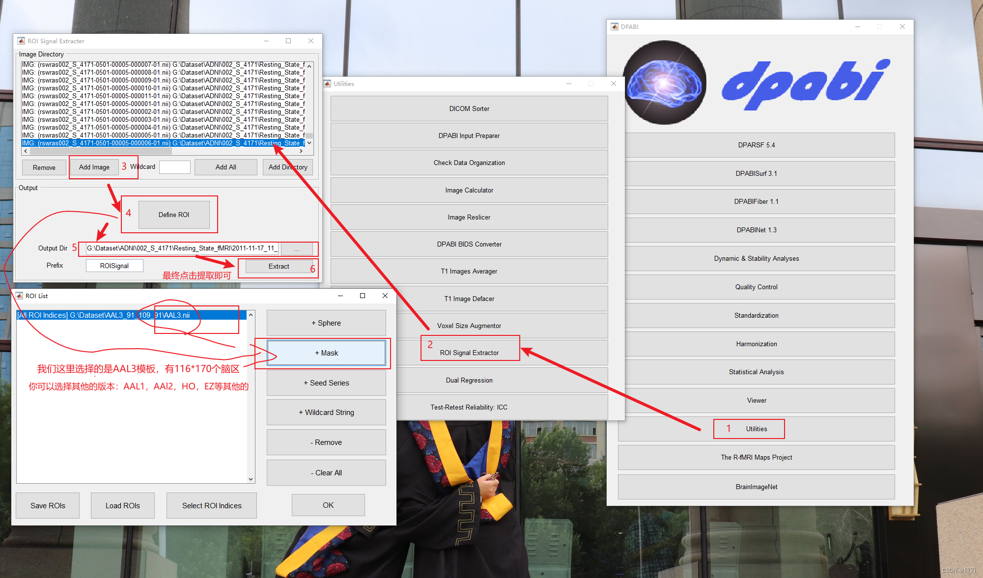
Task: Click OK in ROI List window
Action: coord(328,505)
